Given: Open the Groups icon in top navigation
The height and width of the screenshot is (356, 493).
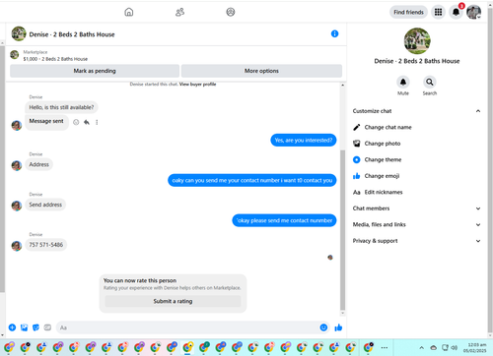Looking at the screenshot, I should tap(231, 12).
